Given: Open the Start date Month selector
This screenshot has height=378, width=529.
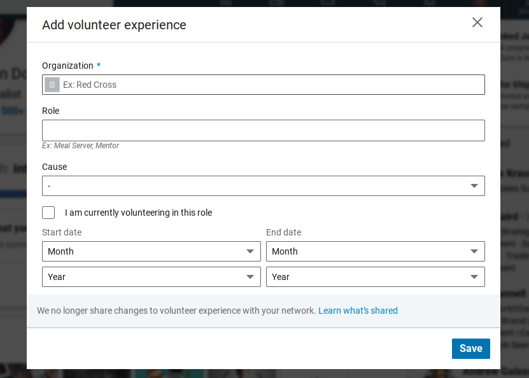Looking at the screenshot, I should click(151, 251).
